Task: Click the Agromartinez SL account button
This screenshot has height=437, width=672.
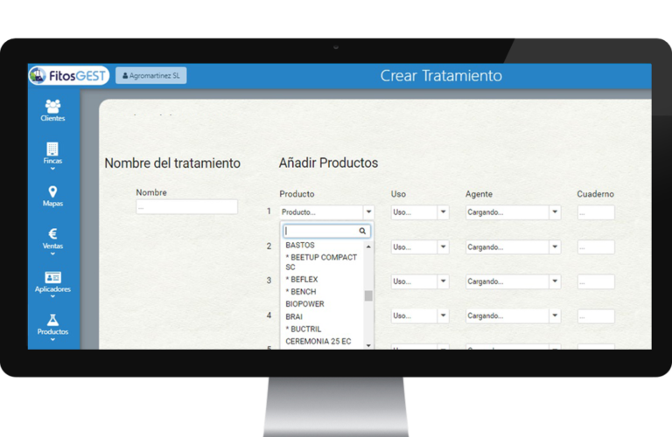Action: (150, 75)
